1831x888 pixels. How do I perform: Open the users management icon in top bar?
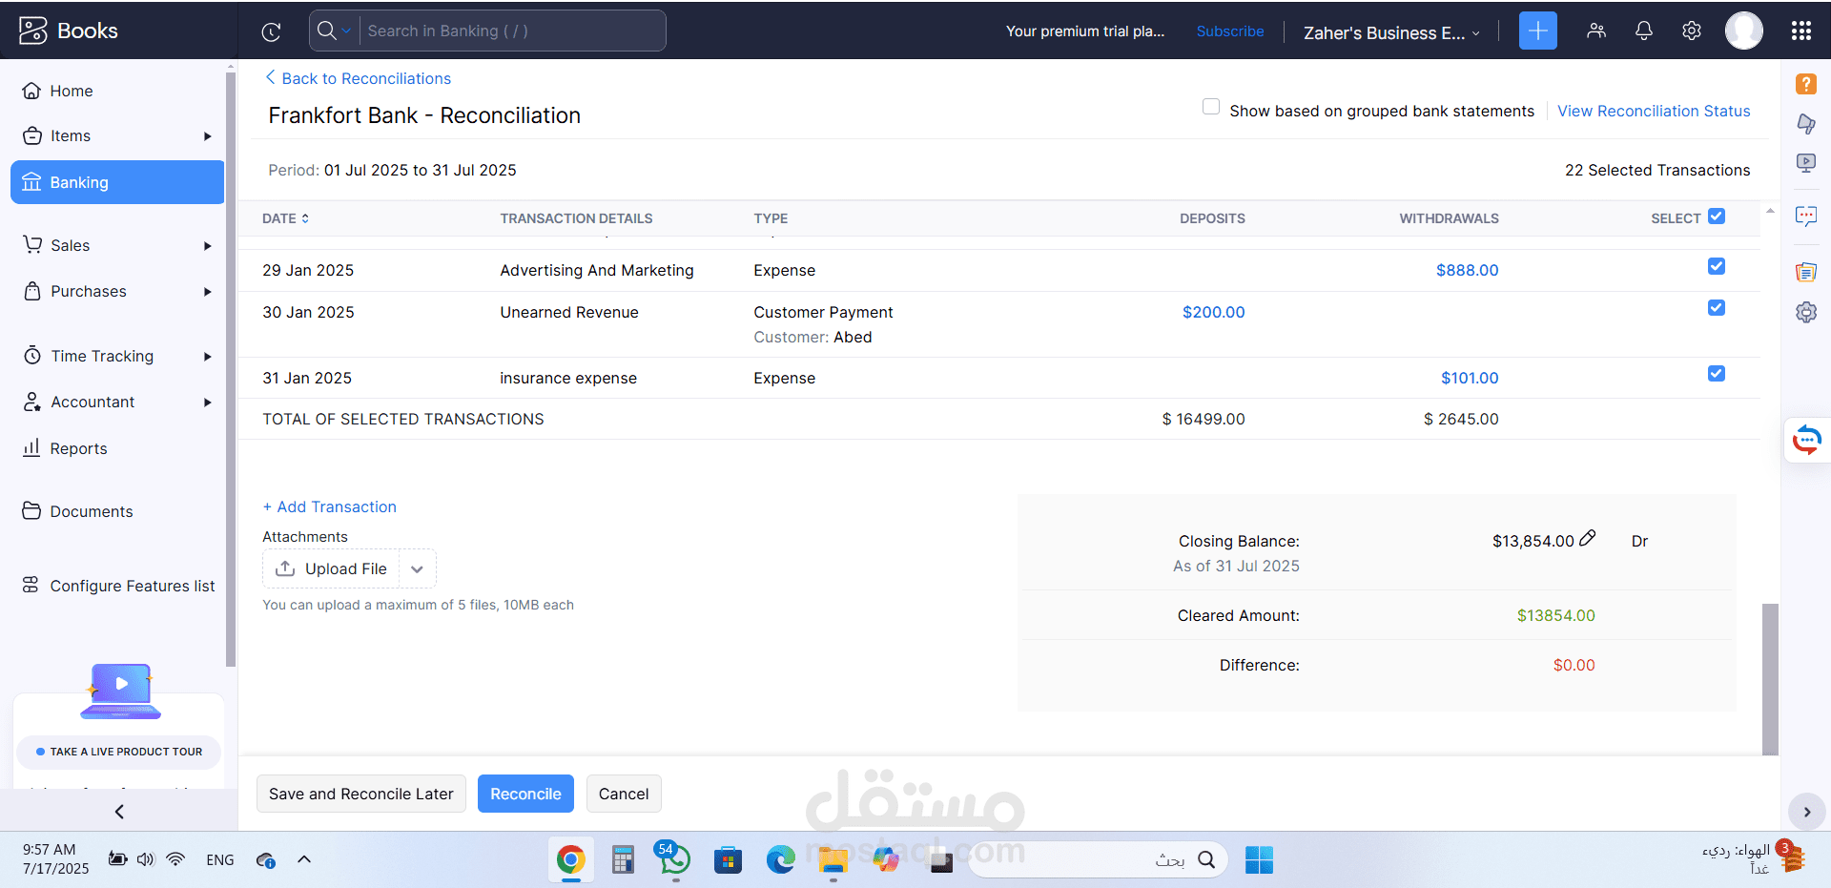click(x=1595, y=31)
